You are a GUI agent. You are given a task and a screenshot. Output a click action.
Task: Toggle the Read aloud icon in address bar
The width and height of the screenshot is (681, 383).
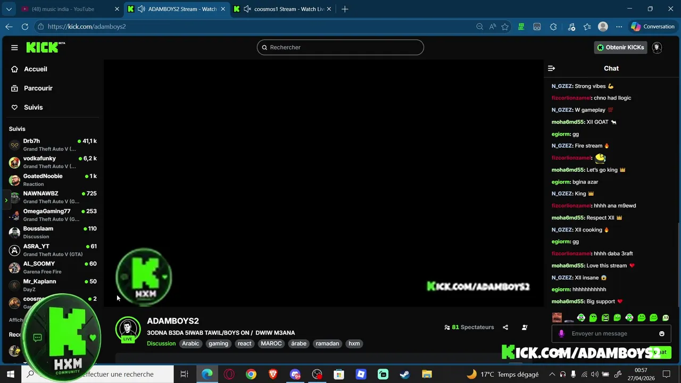pos(492,27)
